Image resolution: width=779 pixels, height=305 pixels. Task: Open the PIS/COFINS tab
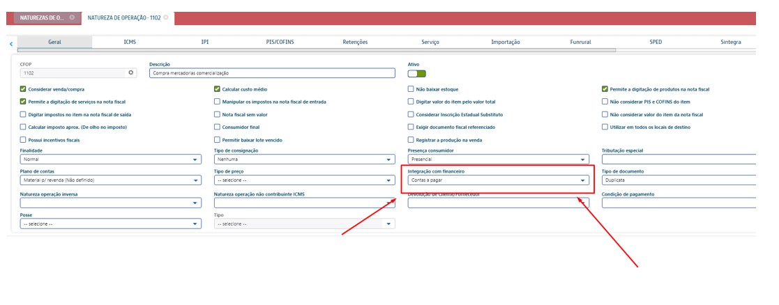pos(280,42)
